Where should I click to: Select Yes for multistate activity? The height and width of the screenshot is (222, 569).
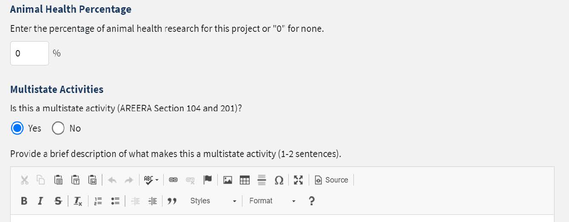[x=17, y=128]
